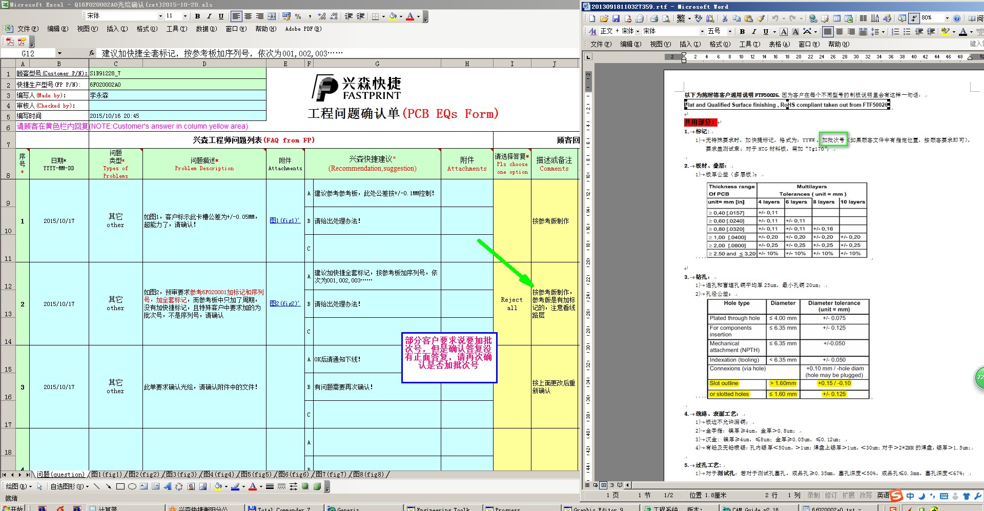Open Excel font size dropdown
The width and height of the screenshot is (984, 511).
(x=185, y=16)
